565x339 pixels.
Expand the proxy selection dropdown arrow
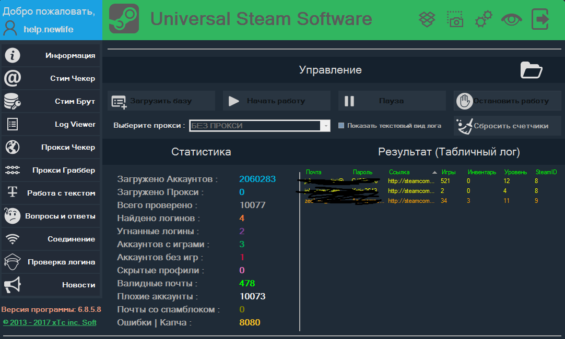pos(325,126)
